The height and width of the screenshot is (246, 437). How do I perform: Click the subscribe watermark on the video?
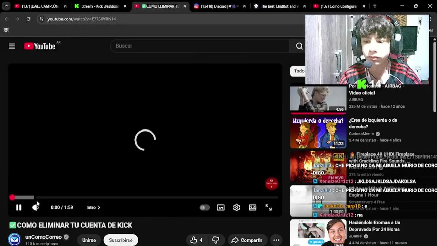(x=271, y=184)
